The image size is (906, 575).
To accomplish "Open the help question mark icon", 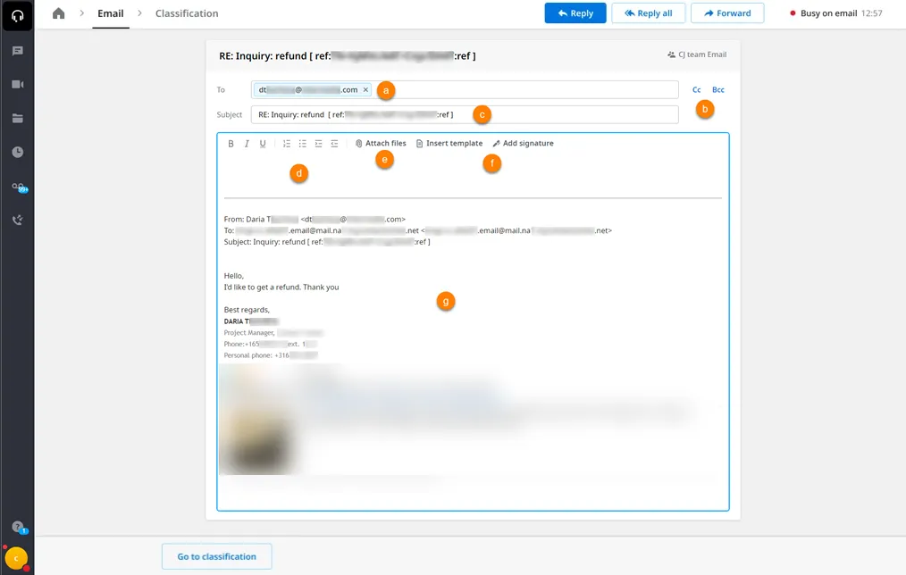I will coord(19,527).
